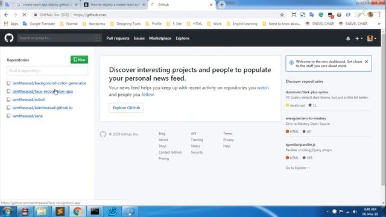Focus the 'Search or jump to' field
The image size is (386, 217).
click(x=59, y=38)
